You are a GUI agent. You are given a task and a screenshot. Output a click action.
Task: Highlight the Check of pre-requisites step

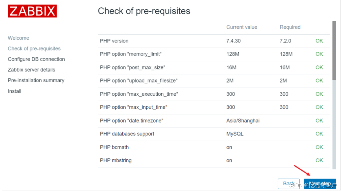(34, 48)
